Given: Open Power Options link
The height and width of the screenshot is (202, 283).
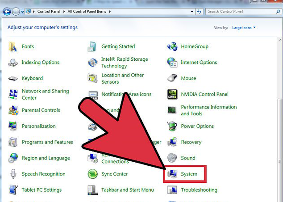Looking at the screenshot, I should pyautogui.click(x=197, y=126).
